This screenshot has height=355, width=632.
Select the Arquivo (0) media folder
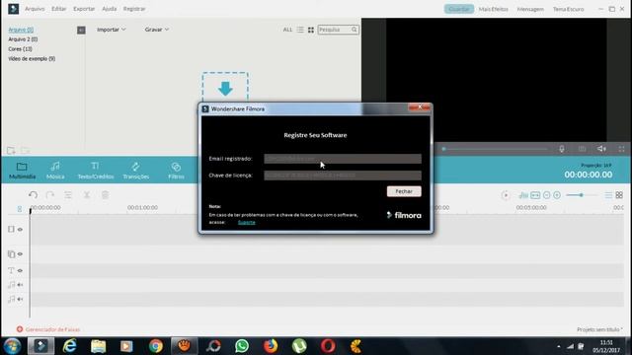point(21,30)
